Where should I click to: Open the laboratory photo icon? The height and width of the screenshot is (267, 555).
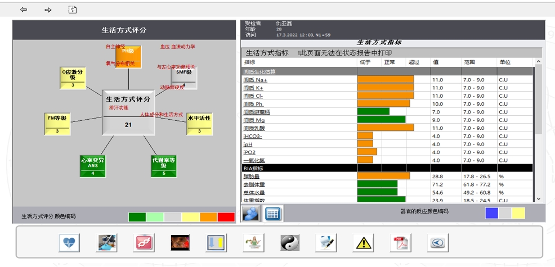coord(106,243)
